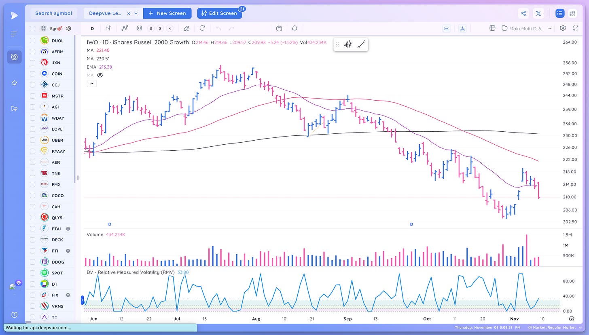This screenshot has height=335, width=589.
Task: Expand the collapsed panel handle left of RMV
Action: click(x=83, y=300)
